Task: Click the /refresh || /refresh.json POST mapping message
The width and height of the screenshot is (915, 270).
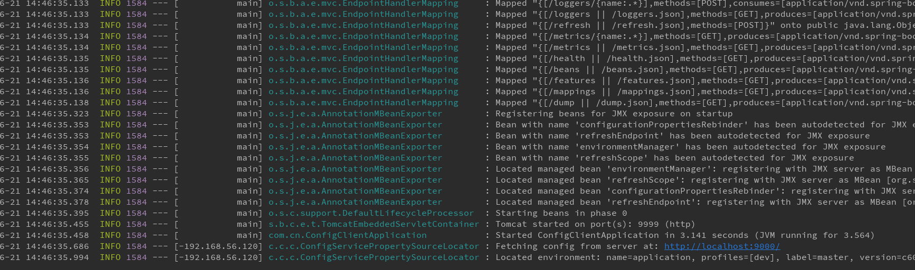Action: click(705, 25)
